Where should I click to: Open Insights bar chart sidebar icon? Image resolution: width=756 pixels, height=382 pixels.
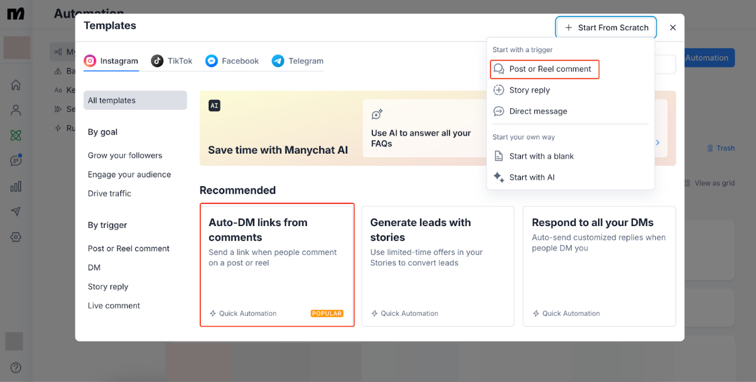click(16, 186)
